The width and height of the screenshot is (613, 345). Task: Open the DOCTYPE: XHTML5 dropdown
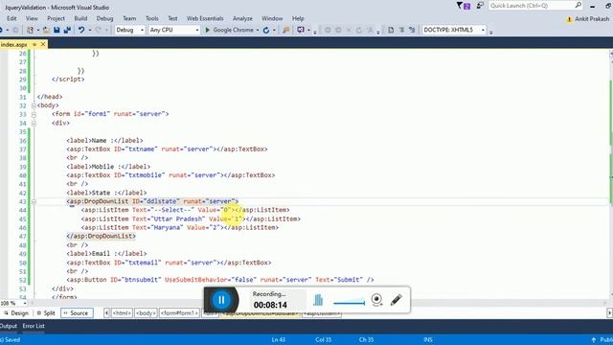point(454,30)
